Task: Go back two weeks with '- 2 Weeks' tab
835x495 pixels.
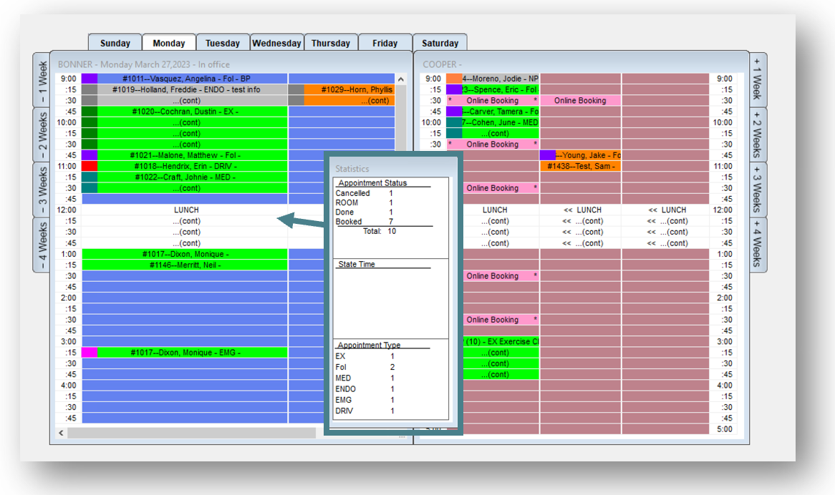Action: [x=42, y=135]
